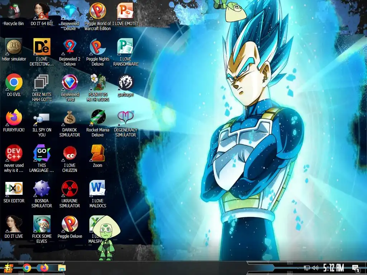Click the green Peridot desktop mascot
Screen dimensions: 367x275
click(106, 238)
